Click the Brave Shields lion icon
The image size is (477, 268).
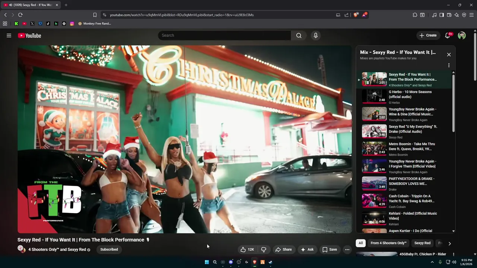click(x=356, y=15)
